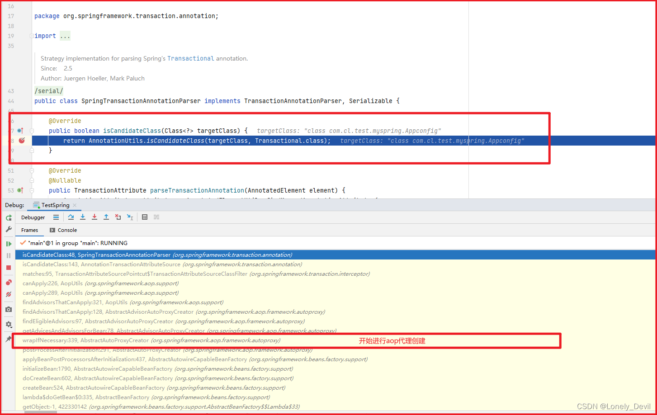Click the Drop Frame icon

point(118,217)
